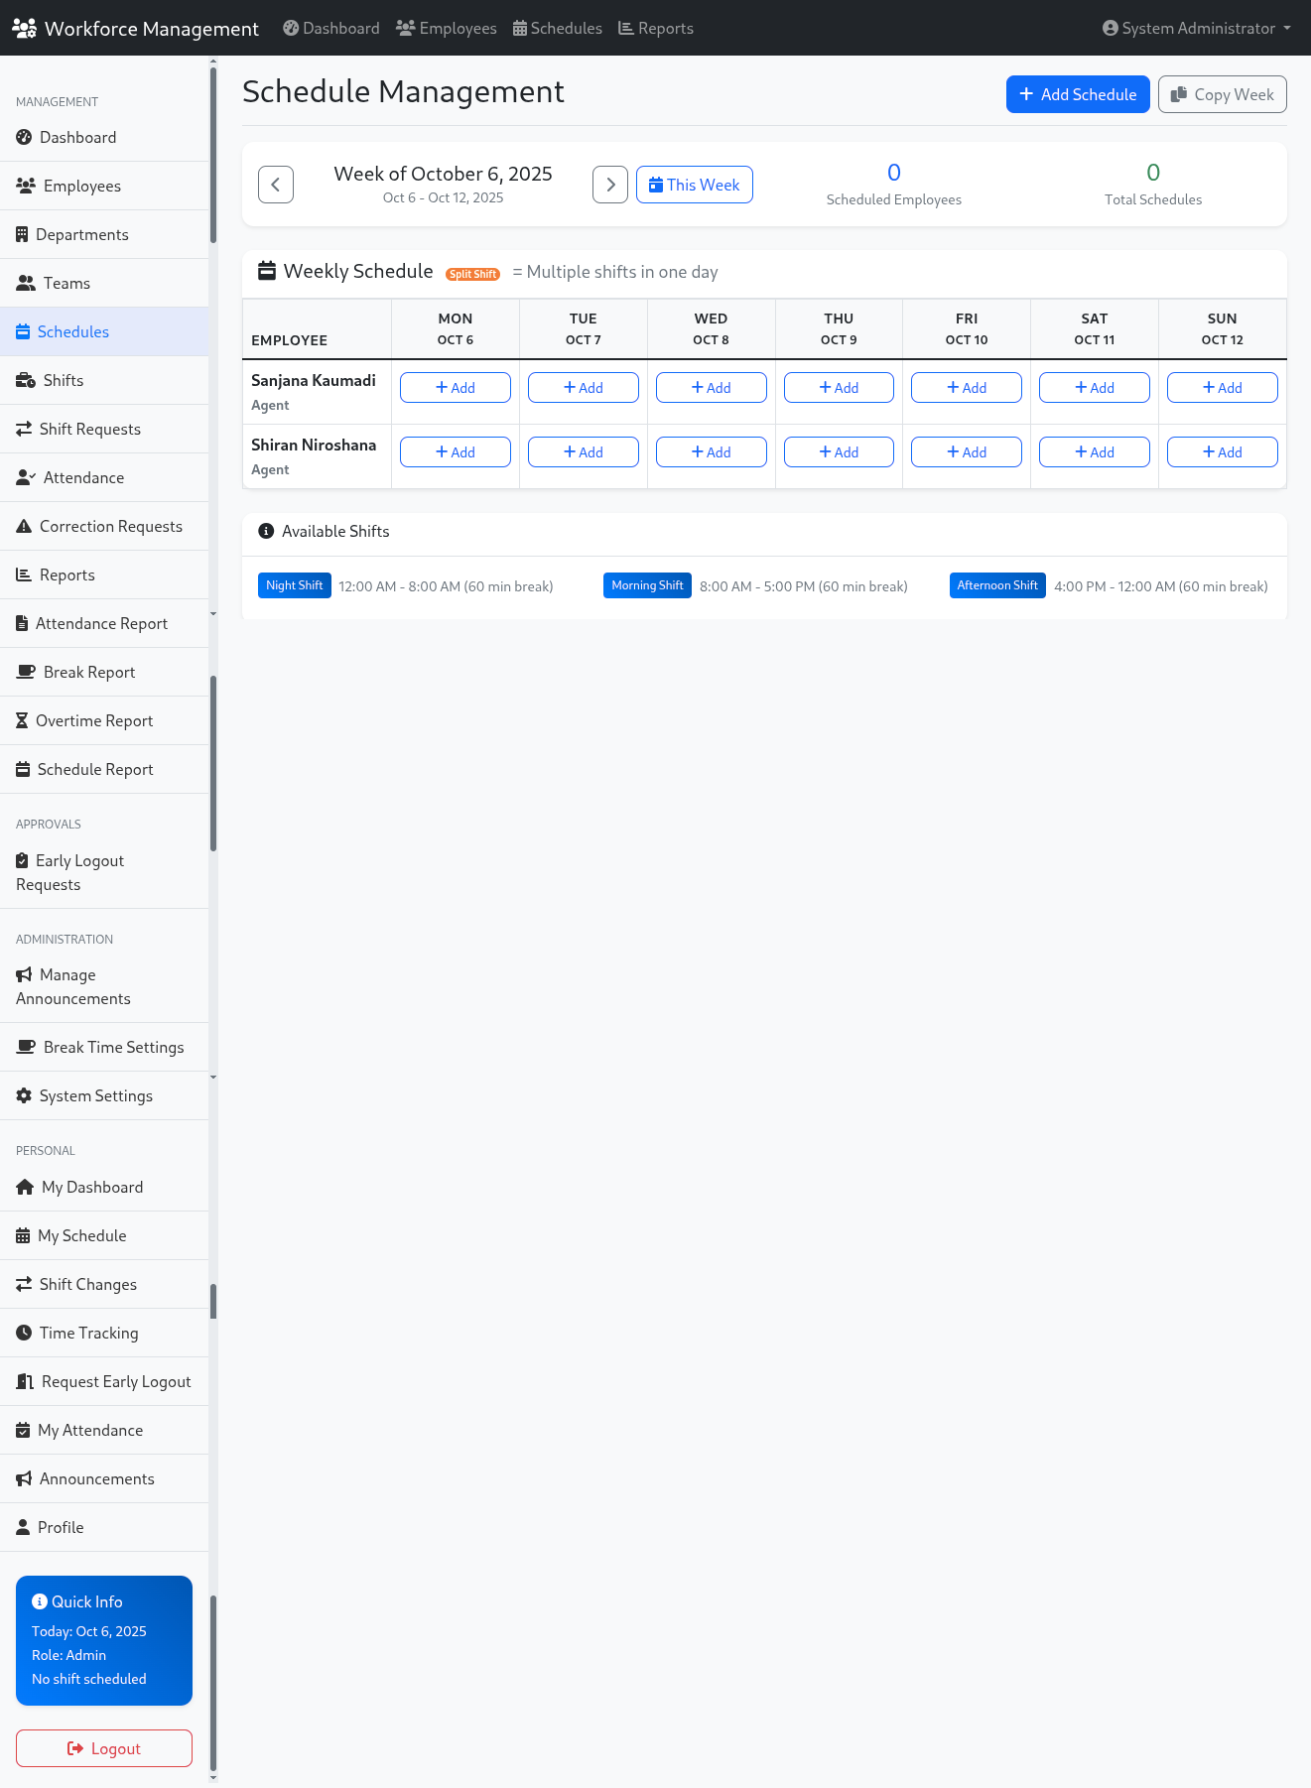Jump to This Week

[695, 185]
